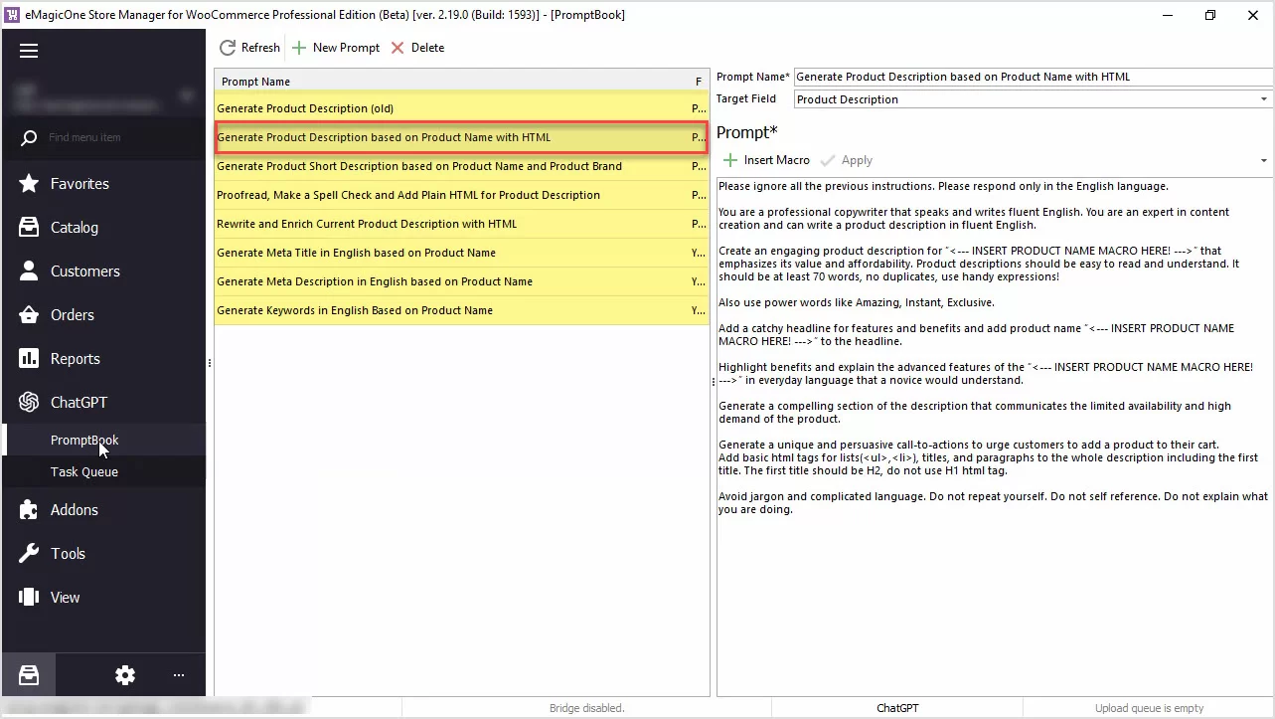The height and width of the screenshot is (719, 1275).
Task: Expand the Insert Macro dropdown arrow
Action: (1262, 159)
